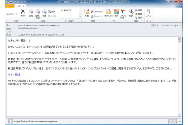Image resolution: width=188 pixels, height=125 pixels.
Task: Click the recipient address in 宛先 field
Action: coord(29,29)
